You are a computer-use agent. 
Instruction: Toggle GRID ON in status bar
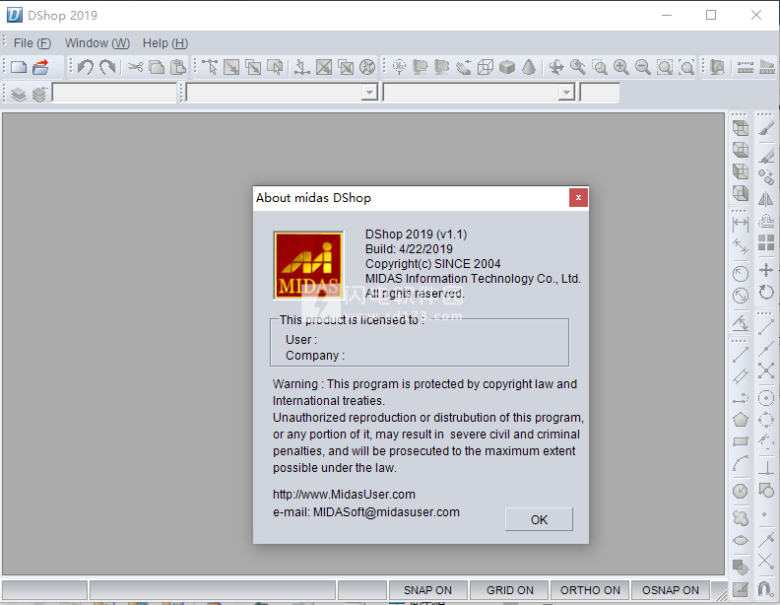509,590
